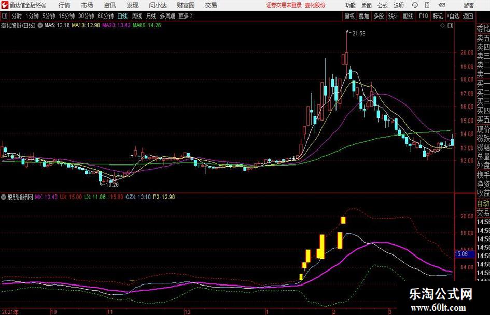Screen dimensions: 490x315
Task: Open the 选项 menu
Action: (x=399, y=5)
